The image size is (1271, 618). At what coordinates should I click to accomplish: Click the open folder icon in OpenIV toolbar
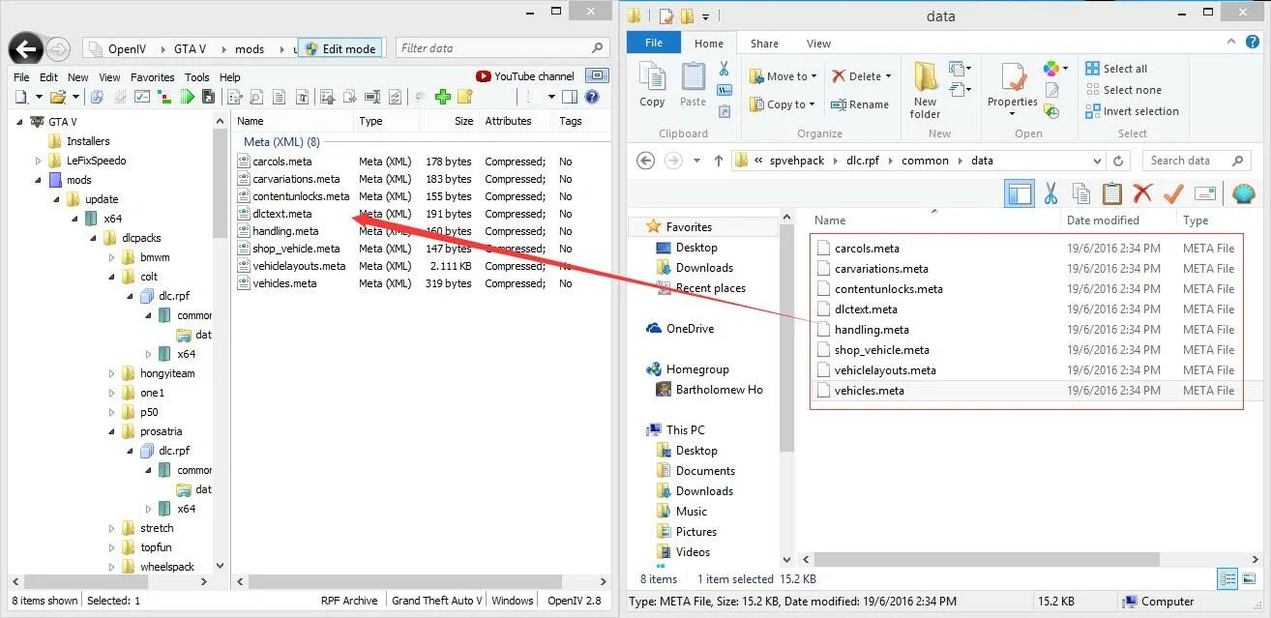[57, 97]
